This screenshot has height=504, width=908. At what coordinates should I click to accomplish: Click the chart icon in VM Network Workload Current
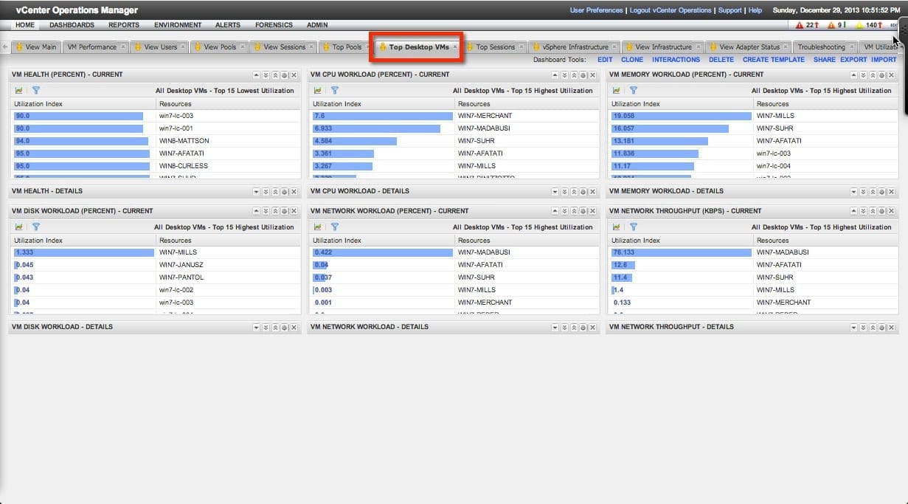(x=317, y=227)
